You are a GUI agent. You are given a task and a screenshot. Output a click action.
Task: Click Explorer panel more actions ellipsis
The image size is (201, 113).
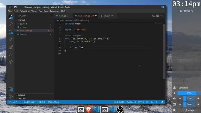click(50, 16)
